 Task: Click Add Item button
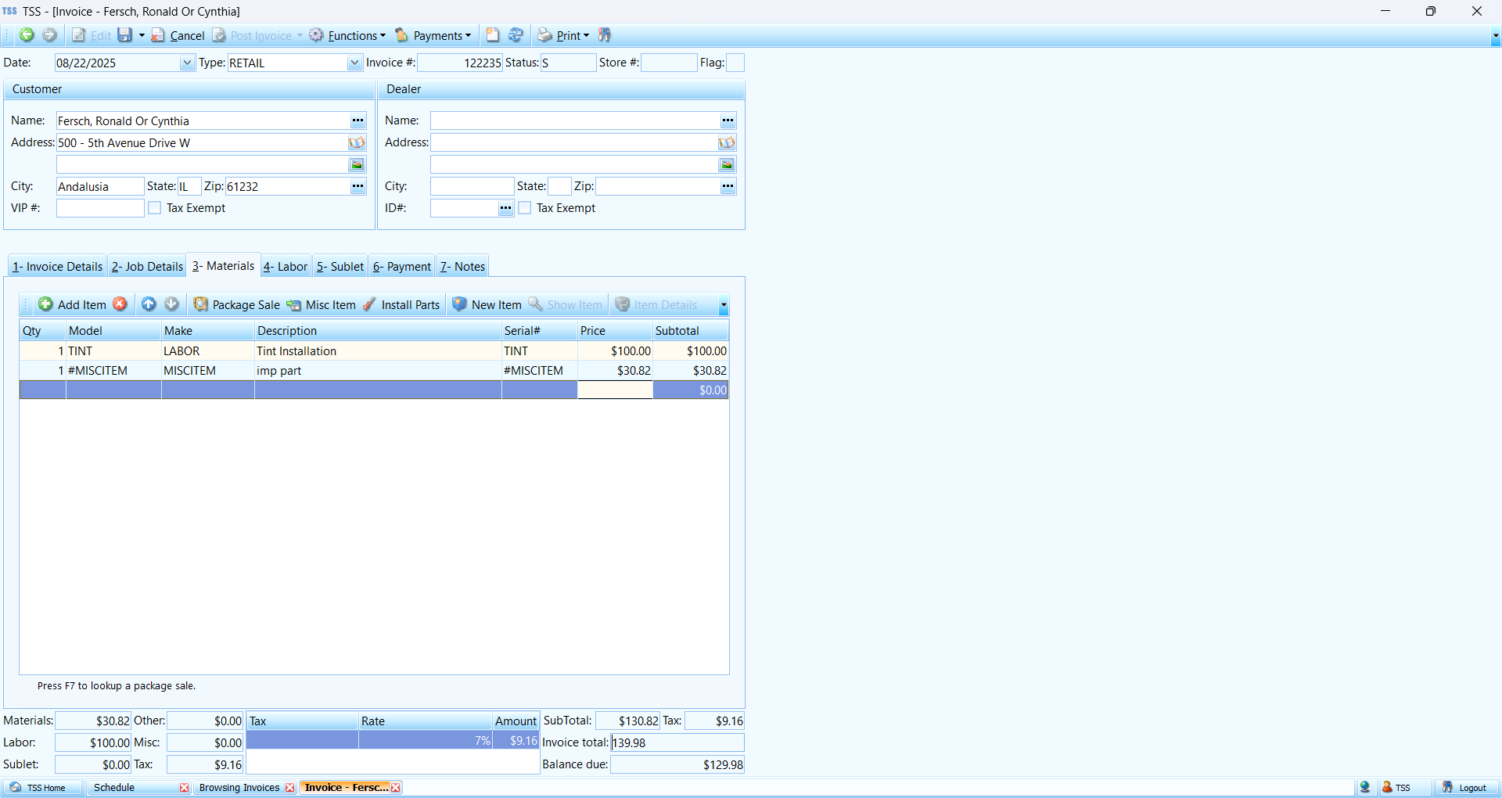point(73,304)
